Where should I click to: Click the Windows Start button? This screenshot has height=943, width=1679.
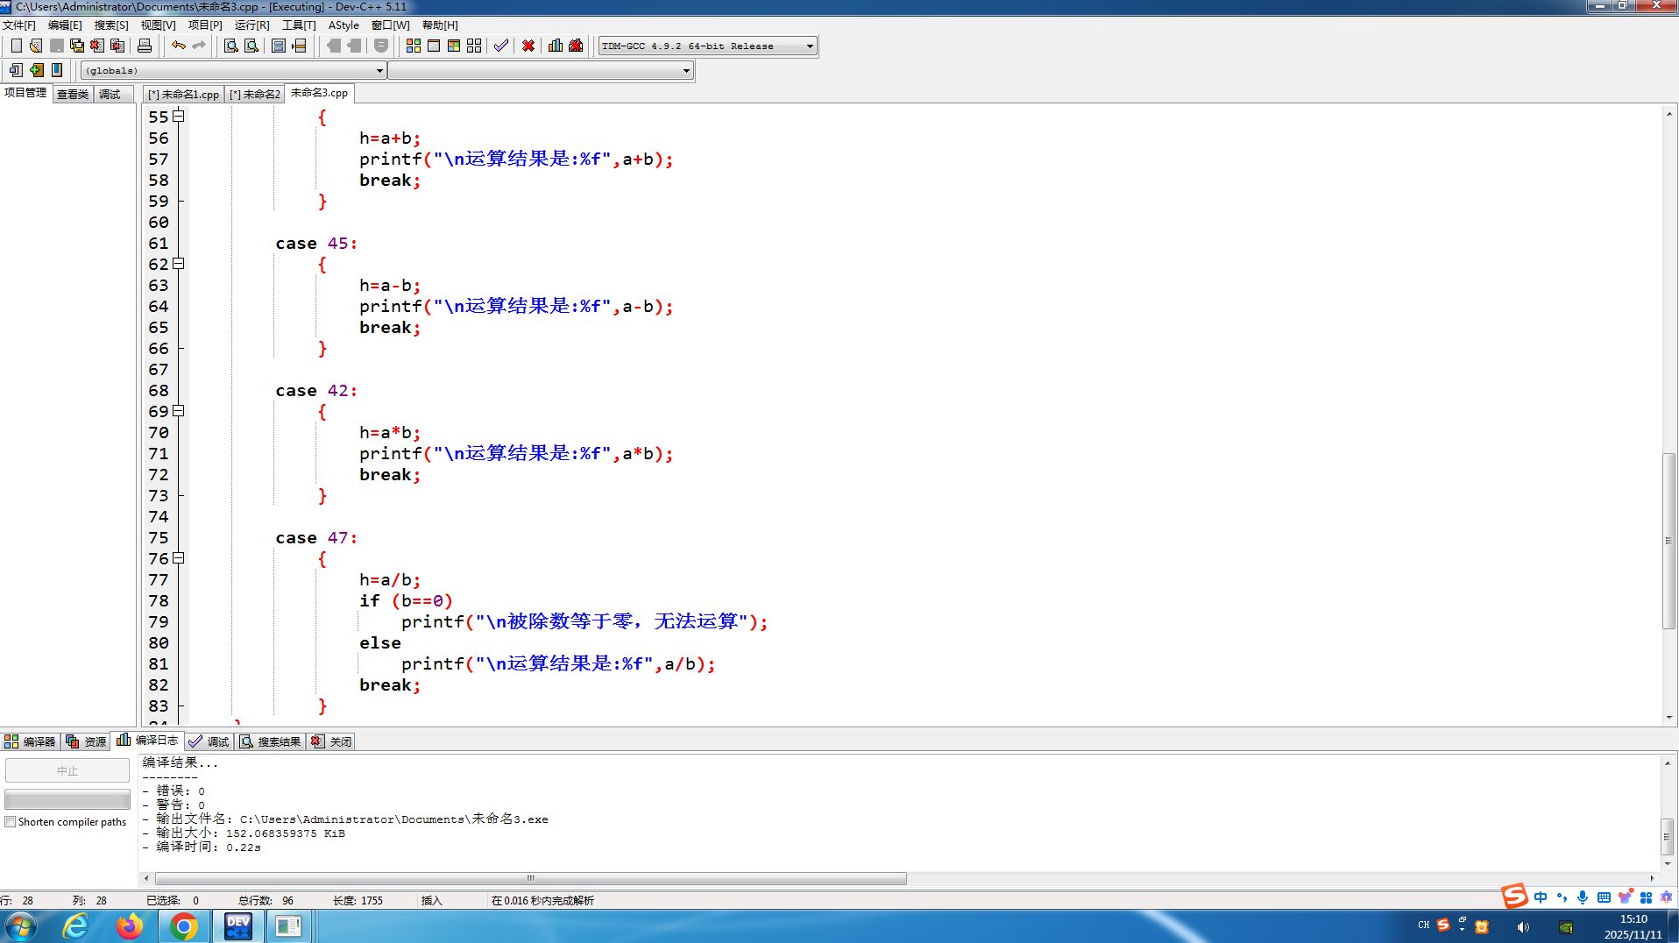20,926
